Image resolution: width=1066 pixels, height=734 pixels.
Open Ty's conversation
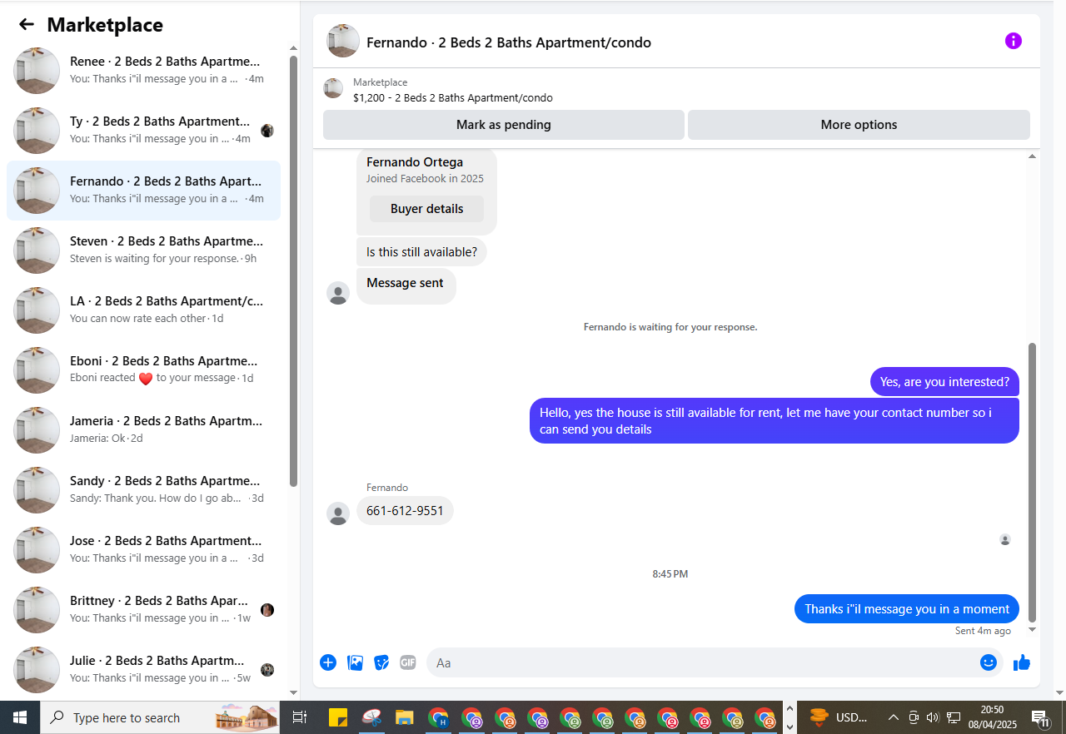click(143, 131)
